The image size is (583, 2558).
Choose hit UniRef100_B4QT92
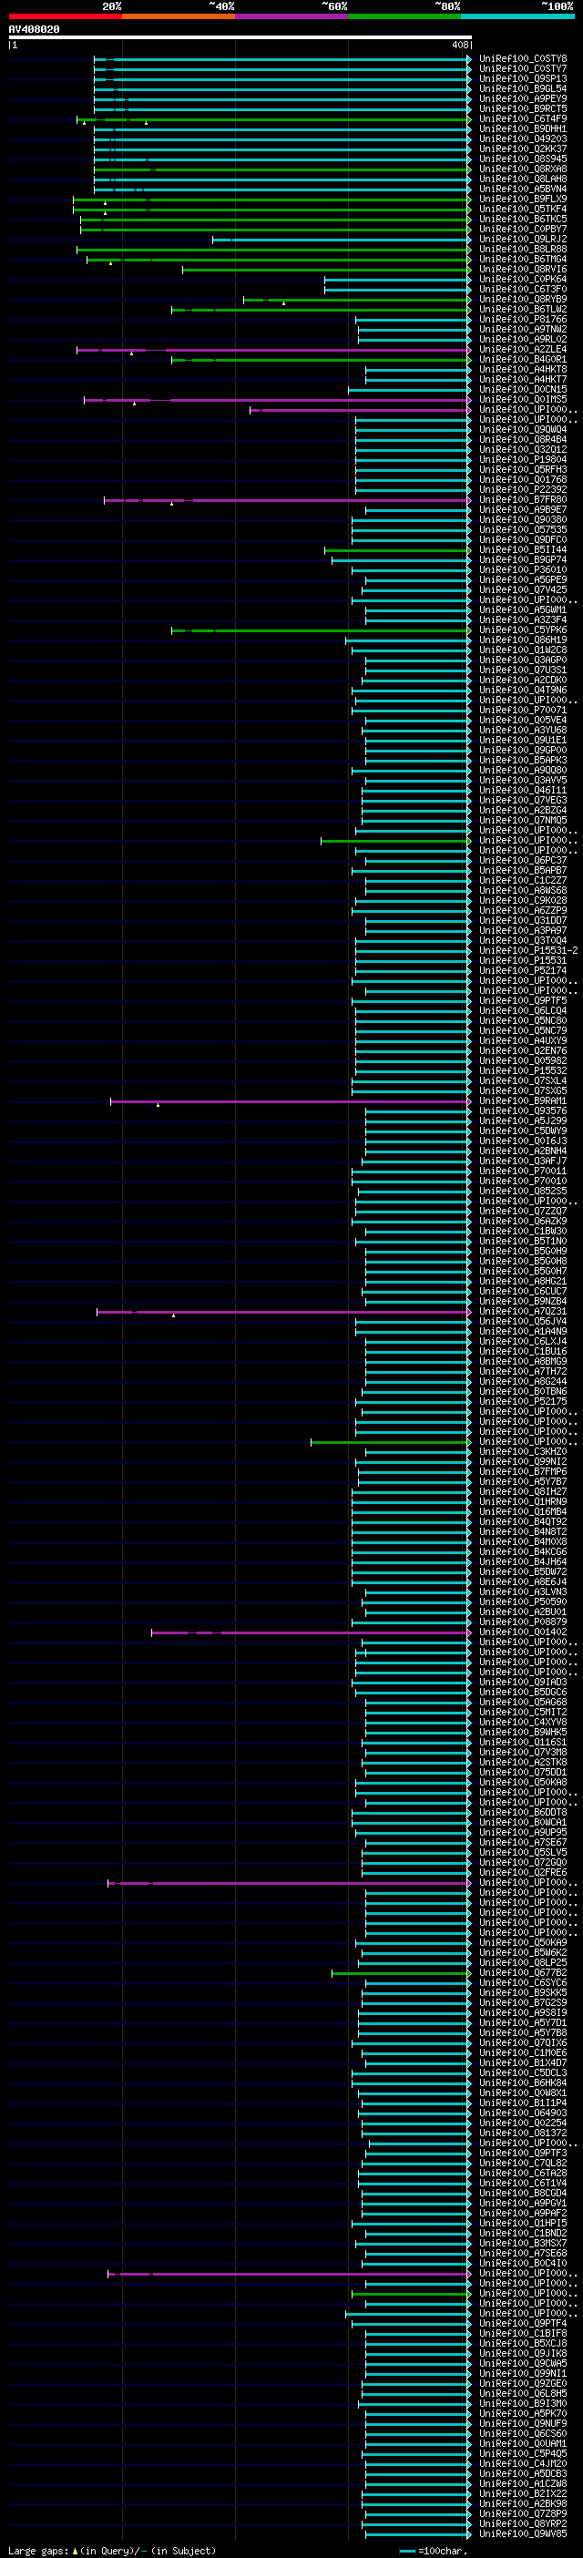522,1522
